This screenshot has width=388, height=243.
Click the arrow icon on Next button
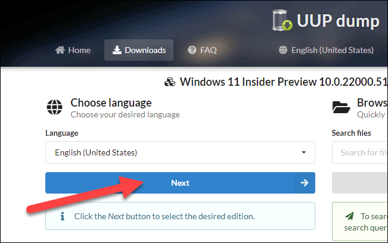point(304,183)
